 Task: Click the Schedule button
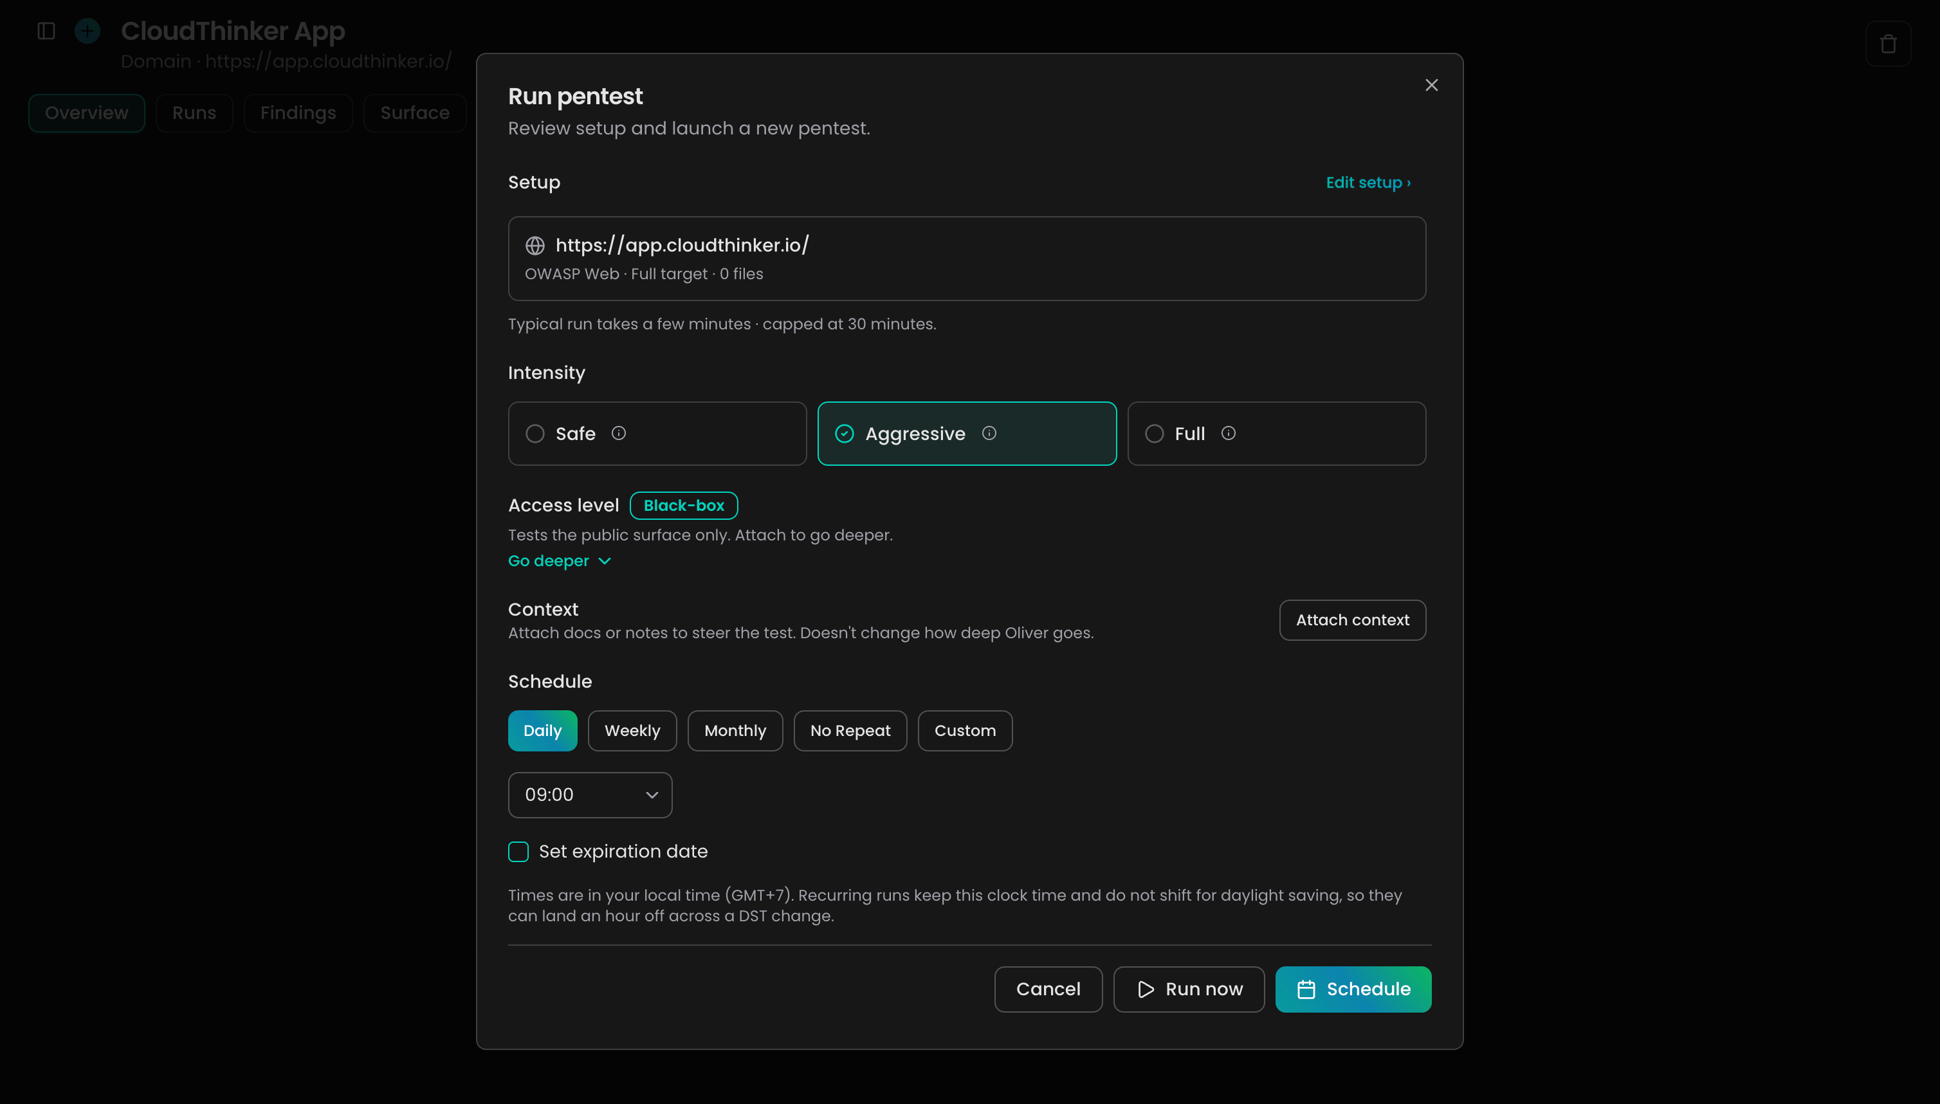(x=1353, y=989)
